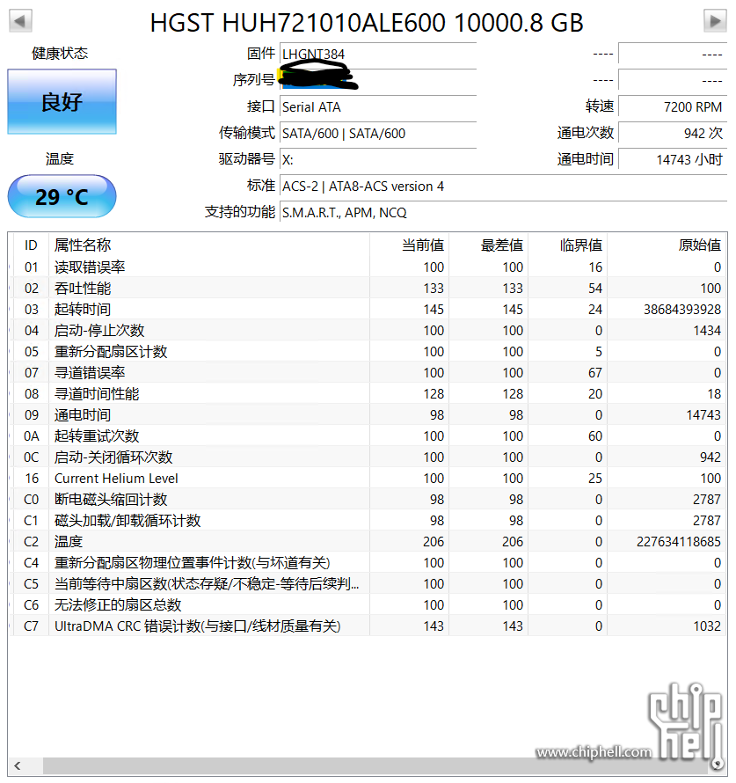Select row 05 重新分配扇区计数

tap(368, 352)
